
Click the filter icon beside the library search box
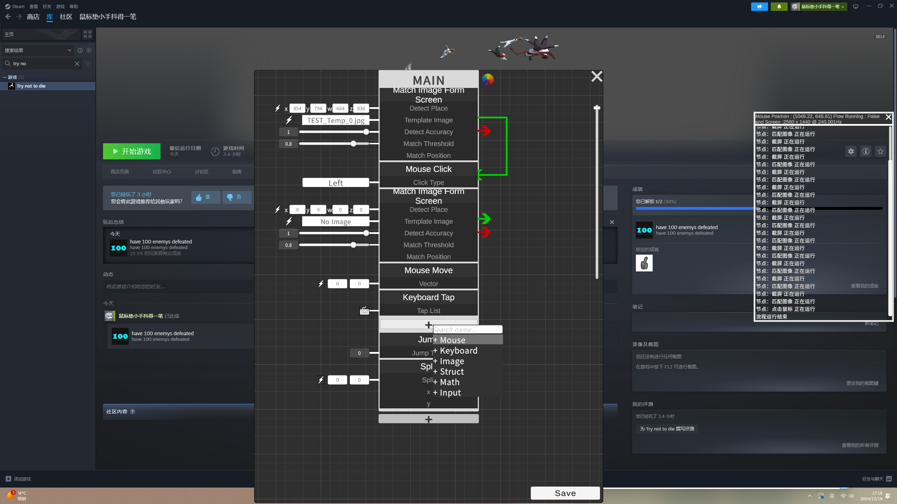point(87,64)
